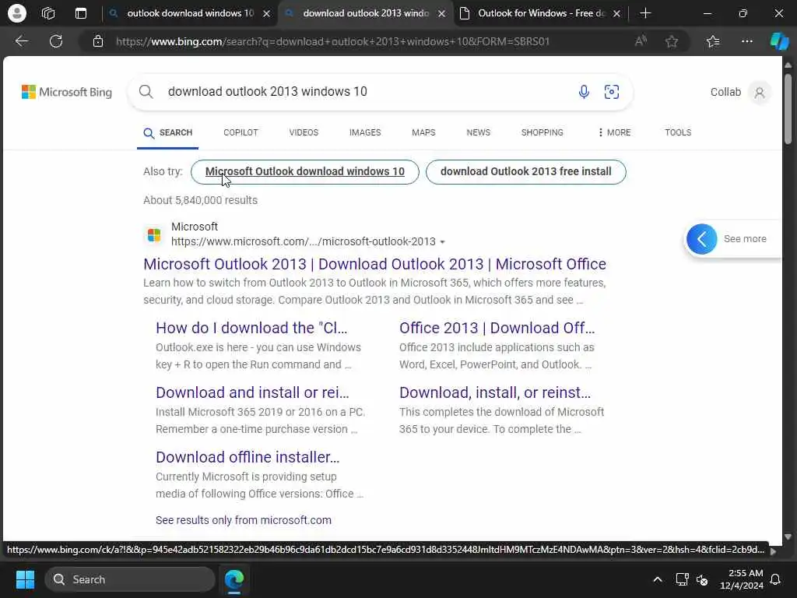The image size is (797, 598).
Task: Select the IMAGES search tab
Action: click(365, 132)
